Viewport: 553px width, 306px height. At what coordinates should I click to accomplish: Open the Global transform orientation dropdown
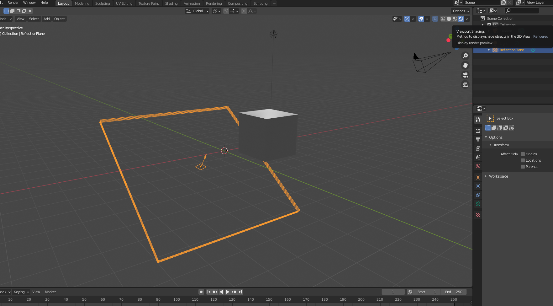tap(197, 11)
